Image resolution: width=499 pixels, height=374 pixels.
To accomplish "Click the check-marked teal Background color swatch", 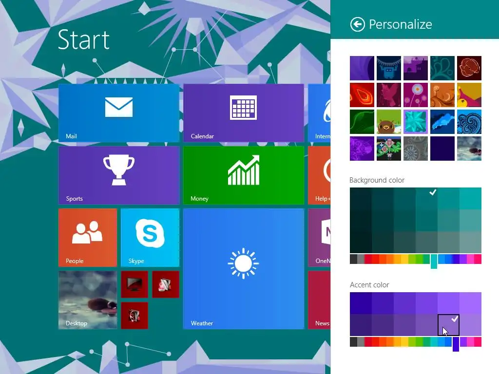I will click(x=426, y=199).
